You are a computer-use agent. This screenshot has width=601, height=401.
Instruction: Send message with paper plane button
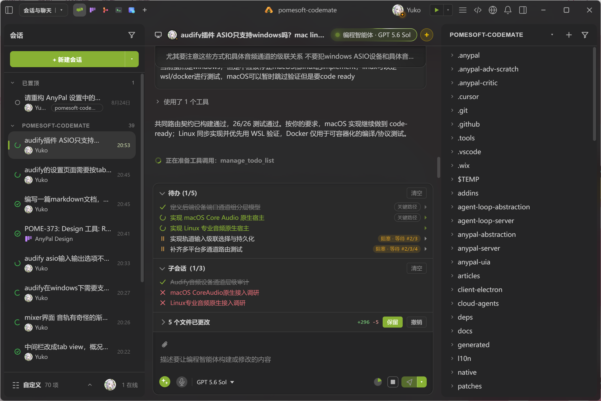tap(409, 382)
